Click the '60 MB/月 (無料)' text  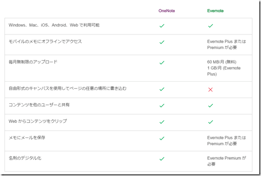tap(222, 62)
